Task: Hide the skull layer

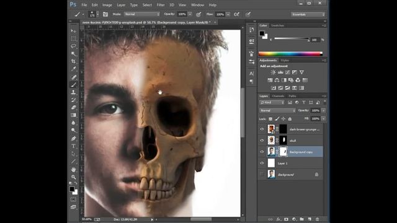Action: pos(262,141)
